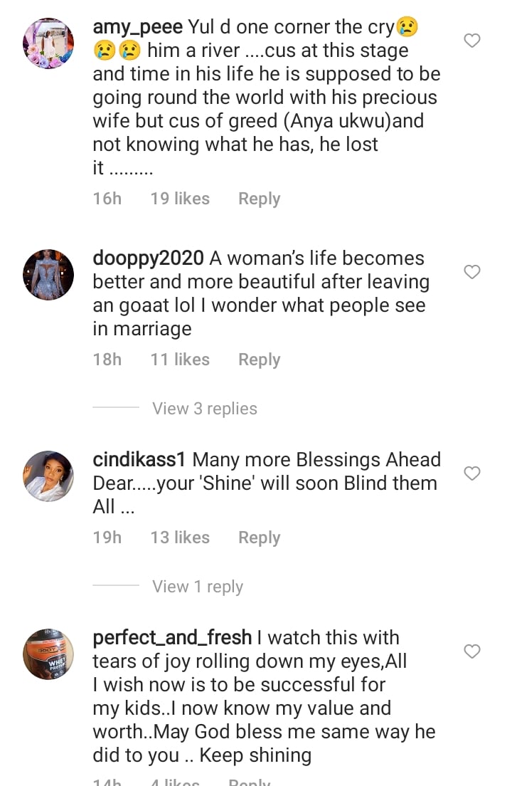
Task: Expand View 1 reply under cindikass1
Action: coord(198,587)
